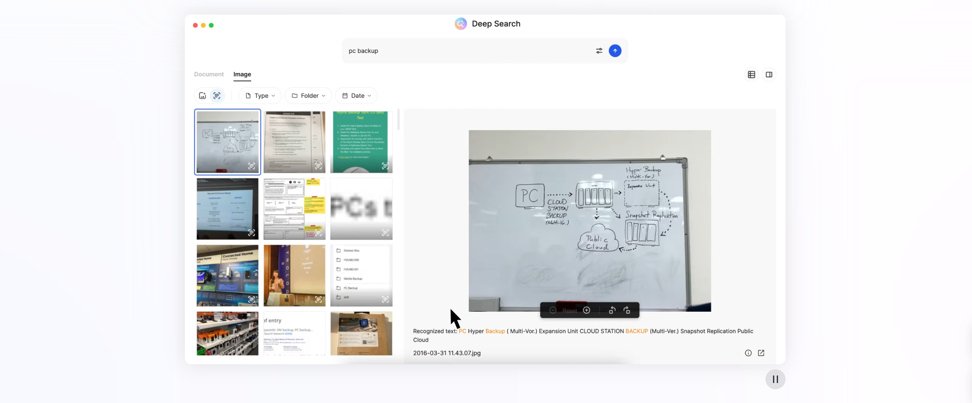Zoom in on the preview image

pyautogui.click(x=587, y=310)
